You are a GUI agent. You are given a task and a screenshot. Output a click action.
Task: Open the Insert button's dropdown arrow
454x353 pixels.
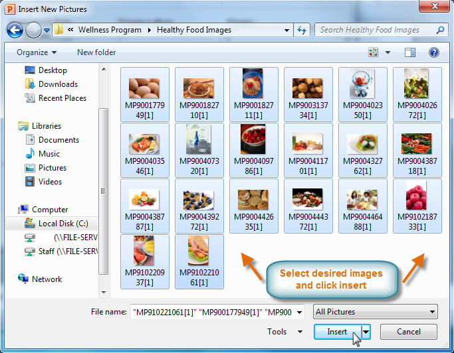366,332
